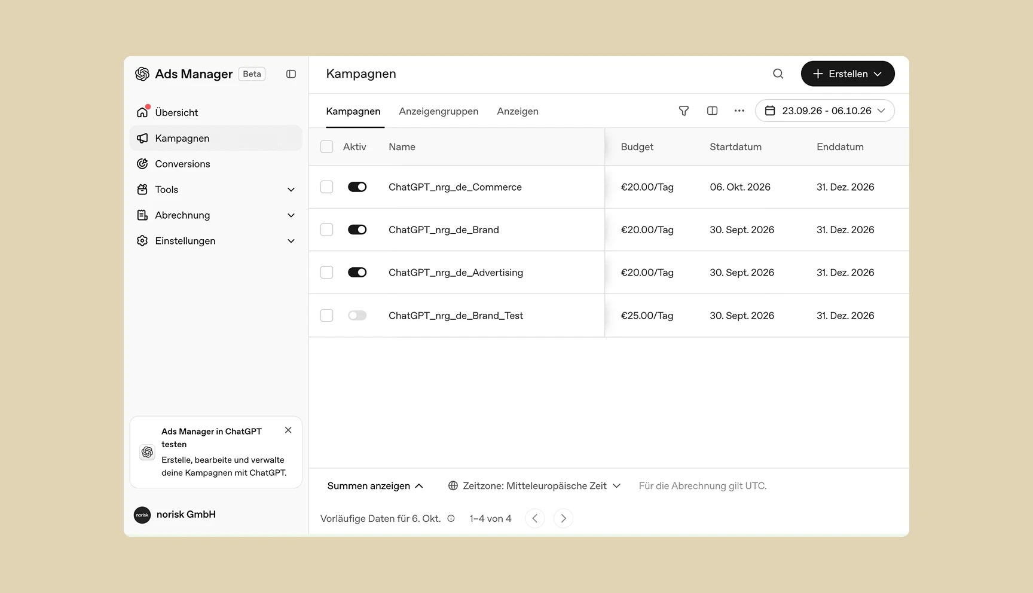1033x593 pixels.
Task: Expand the Tools sidebar section
Action: tap(216, 189)
